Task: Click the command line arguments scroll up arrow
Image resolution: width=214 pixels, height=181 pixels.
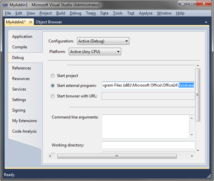Action: tap(192, 118)
